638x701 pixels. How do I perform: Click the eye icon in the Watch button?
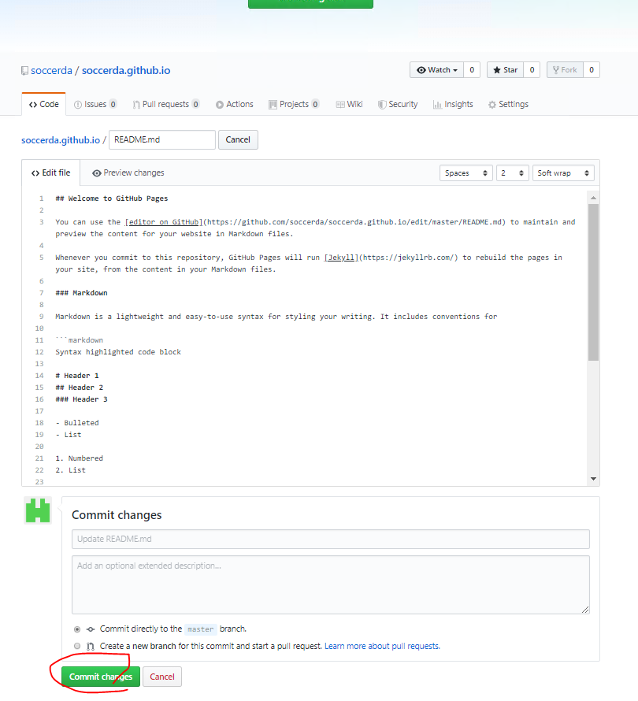point(421,70)
